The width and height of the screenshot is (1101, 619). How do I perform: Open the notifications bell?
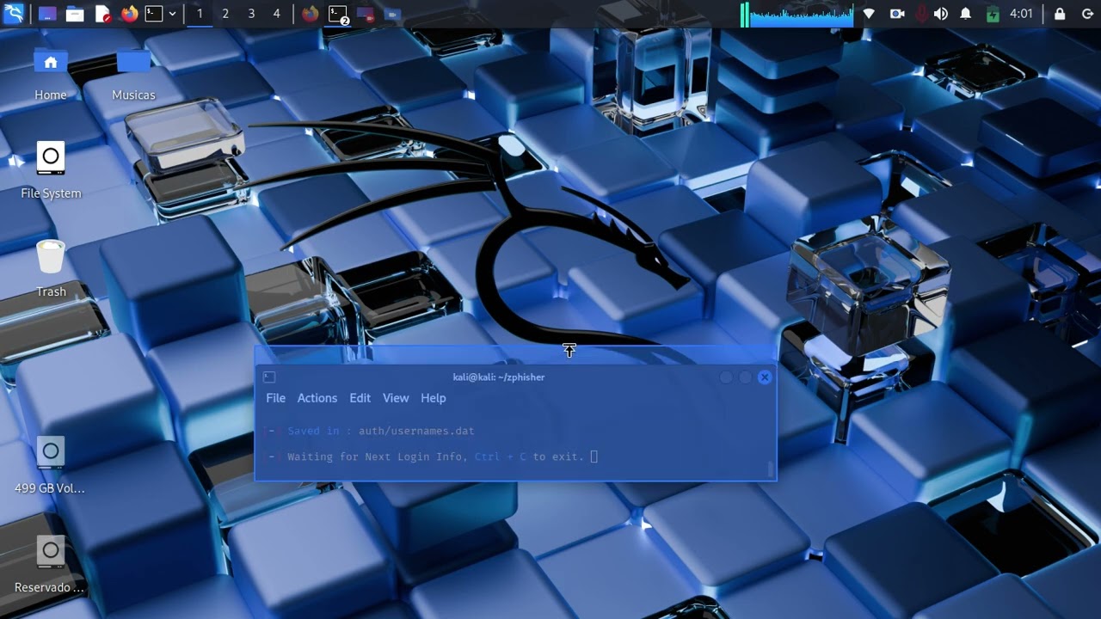click(x=966, y=14)
